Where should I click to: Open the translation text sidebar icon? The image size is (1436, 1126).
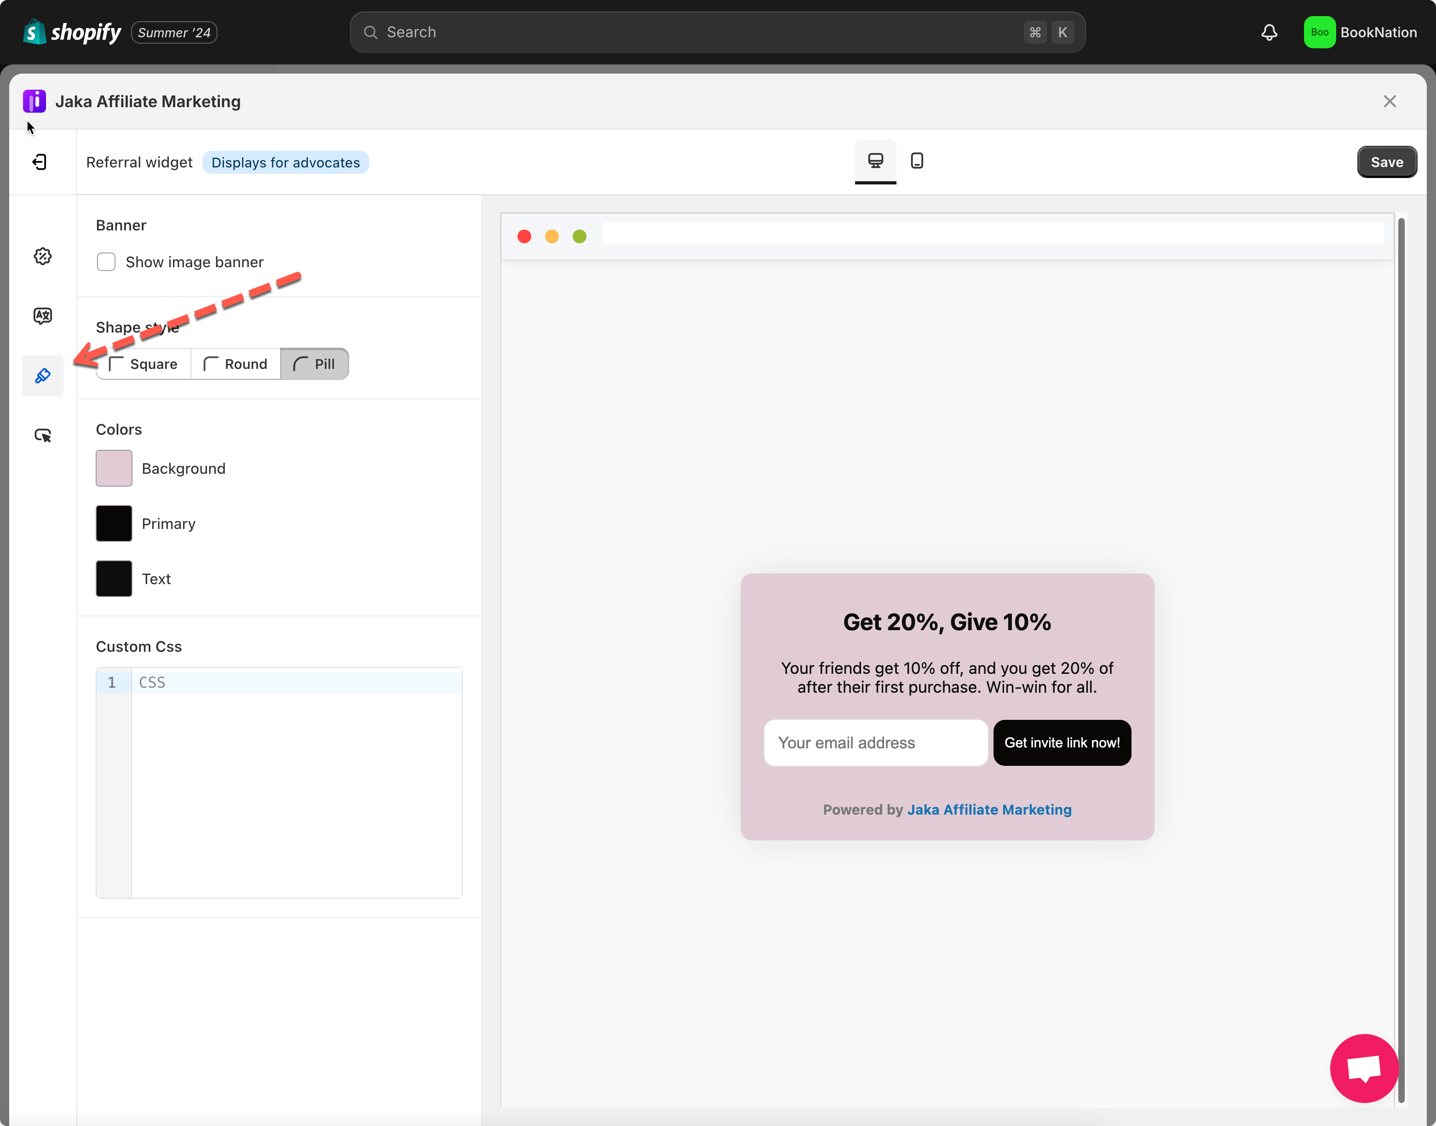[x=43, y=316]
